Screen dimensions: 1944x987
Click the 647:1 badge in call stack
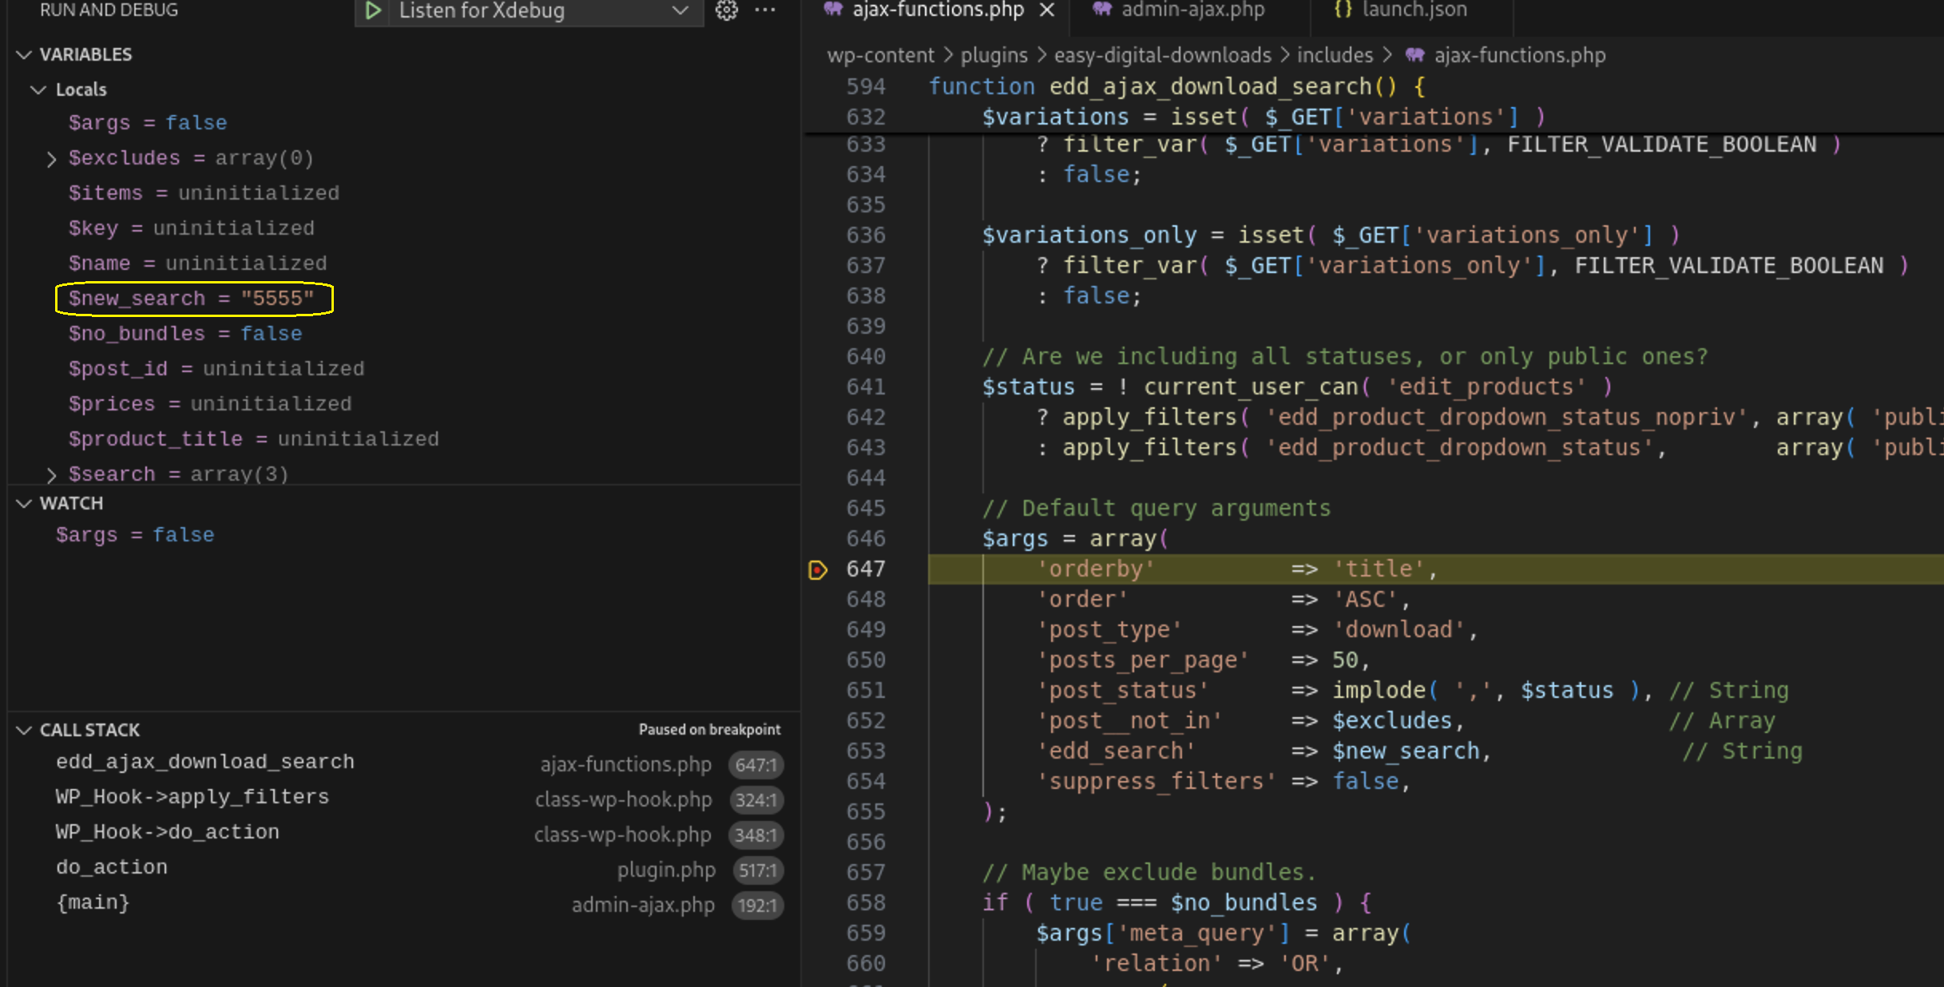coord(756,765)
